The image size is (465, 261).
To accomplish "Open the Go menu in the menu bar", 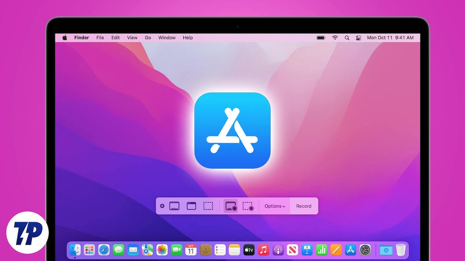I will (148, 38).
